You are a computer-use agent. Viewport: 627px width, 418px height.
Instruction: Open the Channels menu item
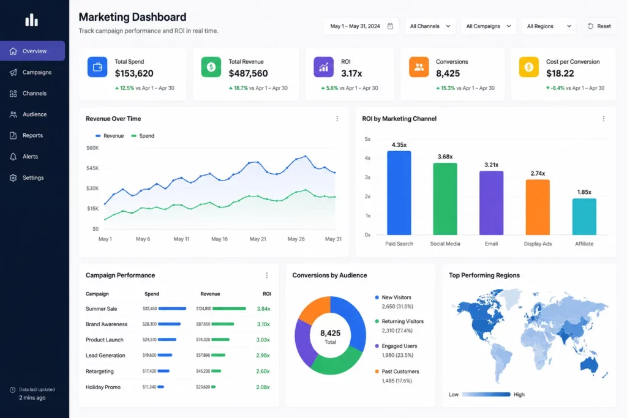click(x=32, y=94)
